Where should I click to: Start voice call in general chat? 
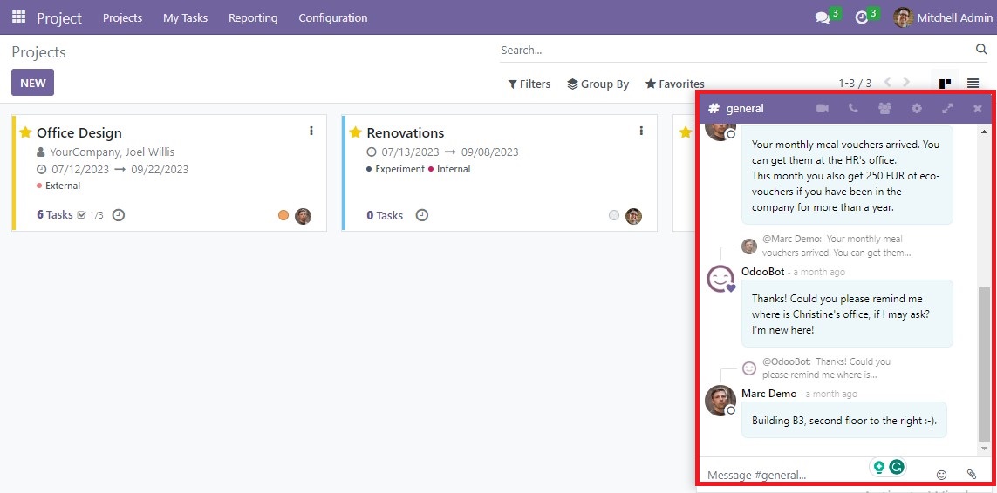pos(853,109)
